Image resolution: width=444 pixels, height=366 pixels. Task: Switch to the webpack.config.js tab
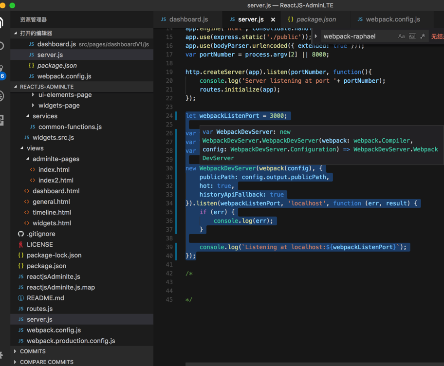tap(392, 19)
